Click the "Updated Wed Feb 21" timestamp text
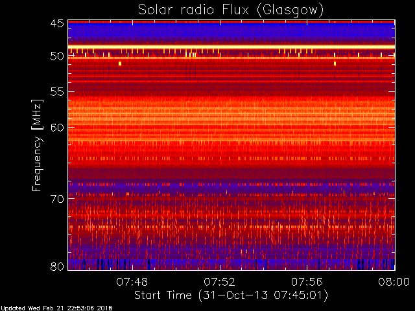The height and width of the screenshot is (311, 415). coord(56,308)
